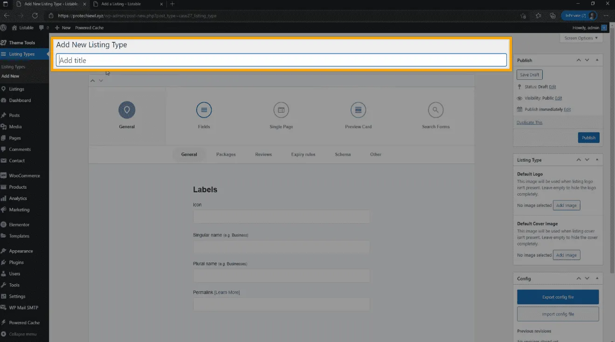Viewport: 615px width, 342px height.
Task: Open Elementor from the admin sidebar
Action: (x=19, y=225)
